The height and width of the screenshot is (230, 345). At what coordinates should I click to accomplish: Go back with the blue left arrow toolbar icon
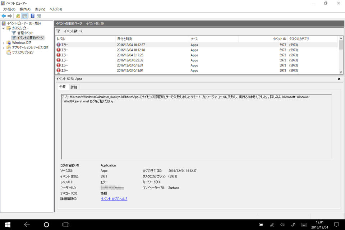(4, 16)
